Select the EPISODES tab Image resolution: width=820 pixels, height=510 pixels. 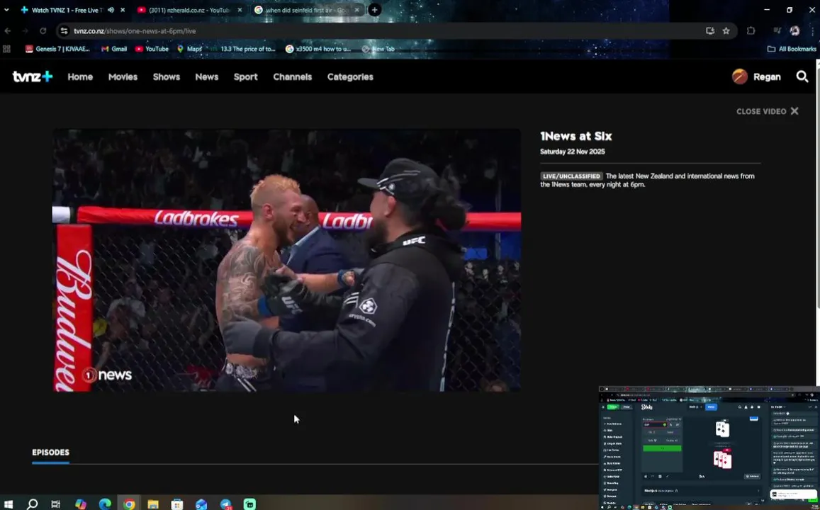[51, 453]
